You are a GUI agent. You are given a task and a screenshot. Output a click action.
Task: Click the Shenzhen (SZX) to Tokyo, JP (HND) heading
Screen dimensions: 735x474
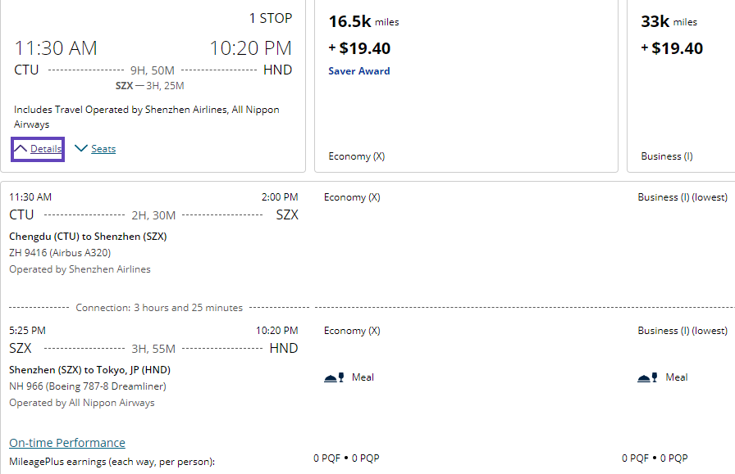(89, 370)
